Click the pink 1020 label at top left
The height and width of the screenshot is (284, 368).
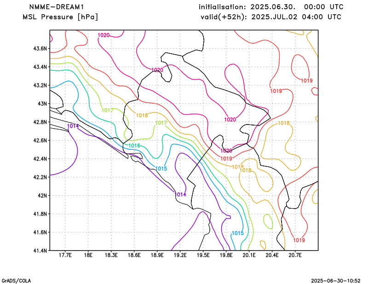(x=103, y=35)
